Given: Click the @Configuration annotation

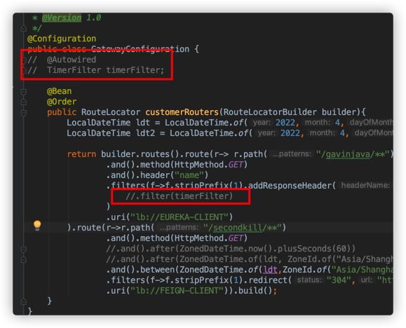Looking at the screenshot, I should pos(62,39).
